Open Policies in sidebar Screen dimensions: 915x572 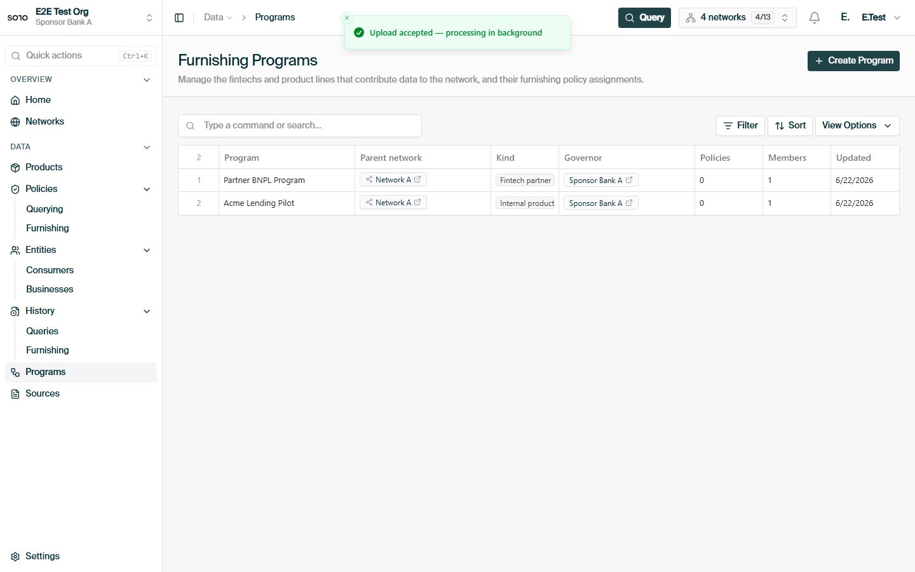point(41,189)
